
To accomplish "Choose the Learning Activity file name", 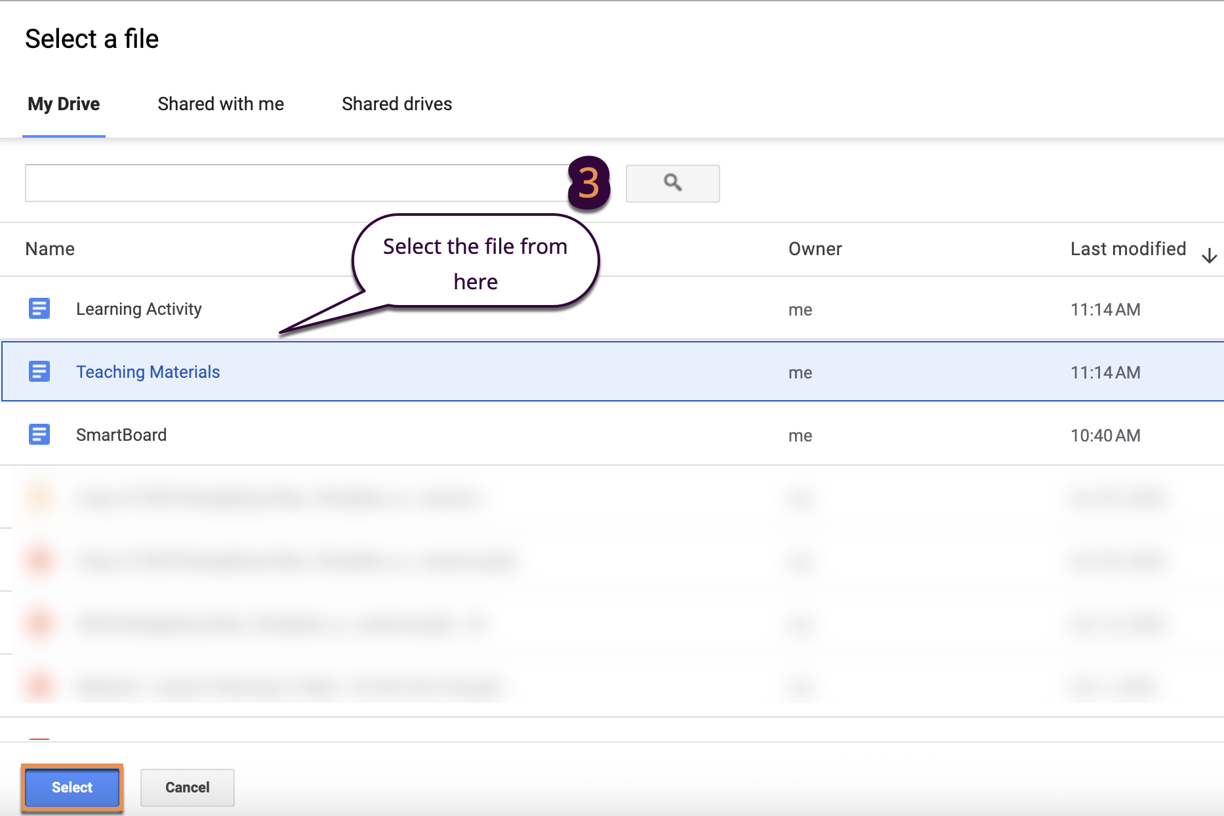I will (138, 309).
